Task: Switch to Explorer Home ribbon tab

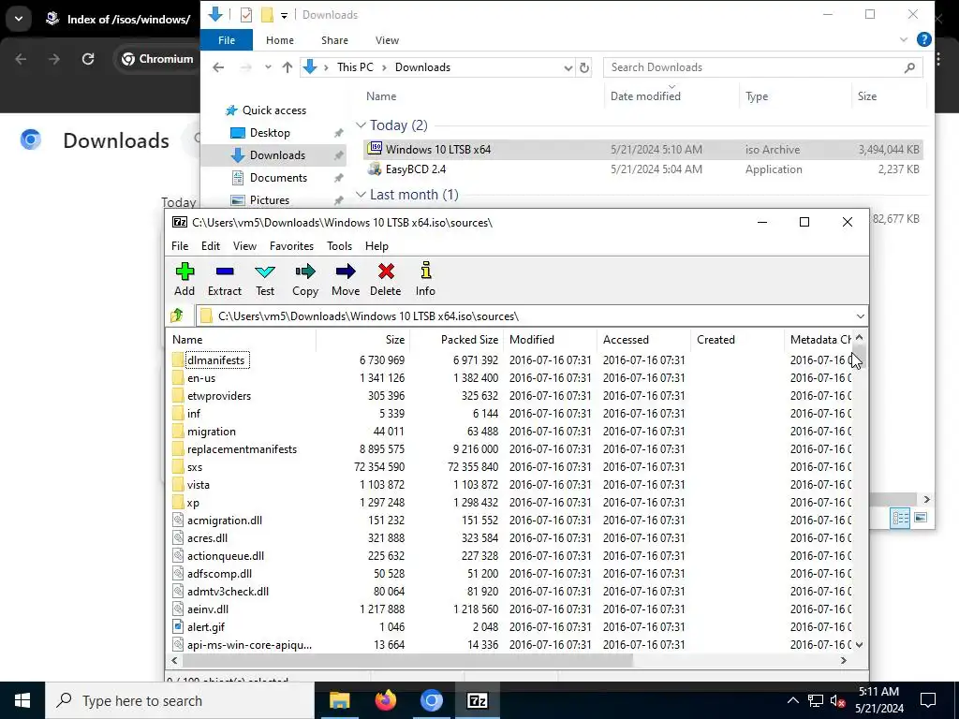Action: (x=279, y=40)
